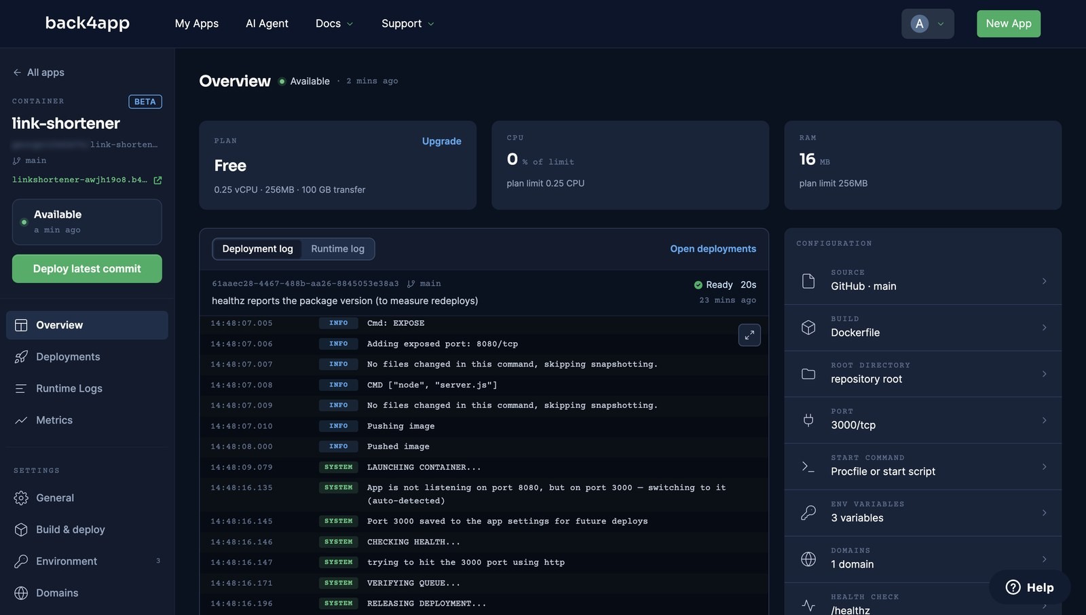Click the Upgrade plan link
The height and width of the screenshot is (615, 1086).
click(x=441, y=141)
